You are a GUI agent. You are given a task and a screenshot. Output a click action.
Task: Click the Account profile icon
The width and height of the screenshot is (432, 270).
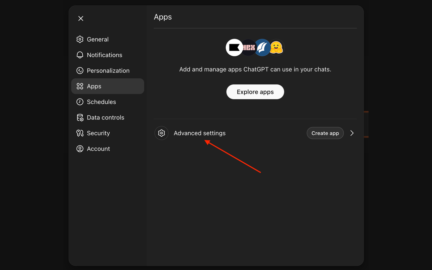[80, 149]
